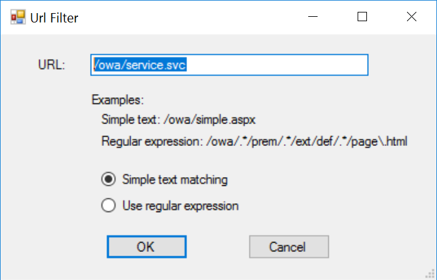Select the Simple text matching radio button
The height and width of the screenshot is (280, 437).
(x=108, y=180)
